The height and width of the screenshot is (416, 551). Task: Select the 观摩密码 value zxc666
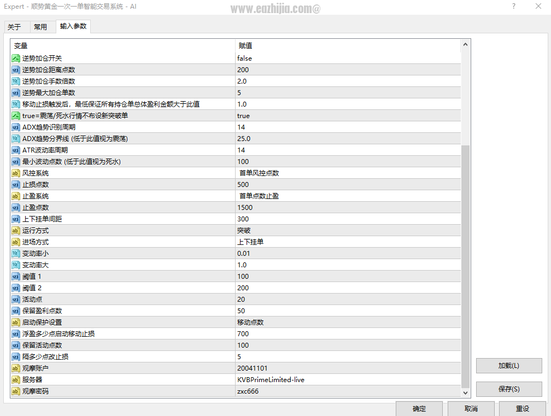click(x=248, y=391)
